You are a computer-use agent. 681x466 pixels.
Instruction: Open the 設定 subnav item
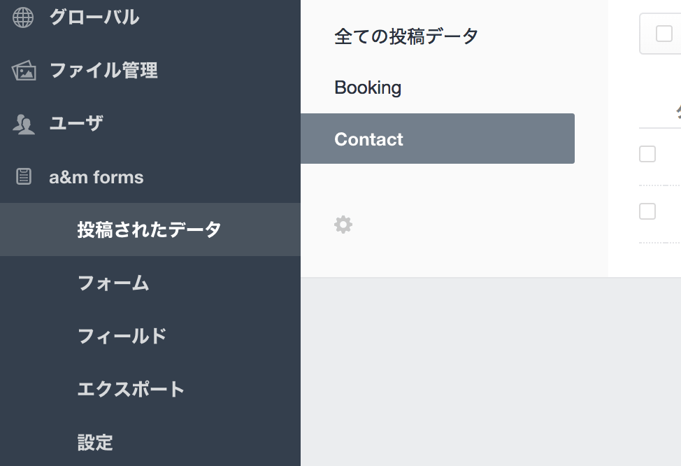[95, 442]
